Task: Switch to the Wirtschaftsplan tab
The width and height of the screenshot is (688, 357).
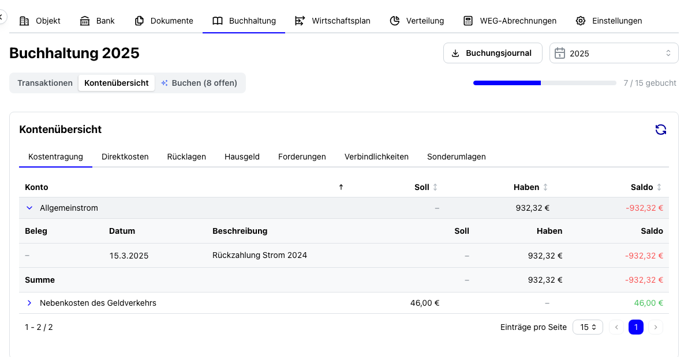Action: 332,21
